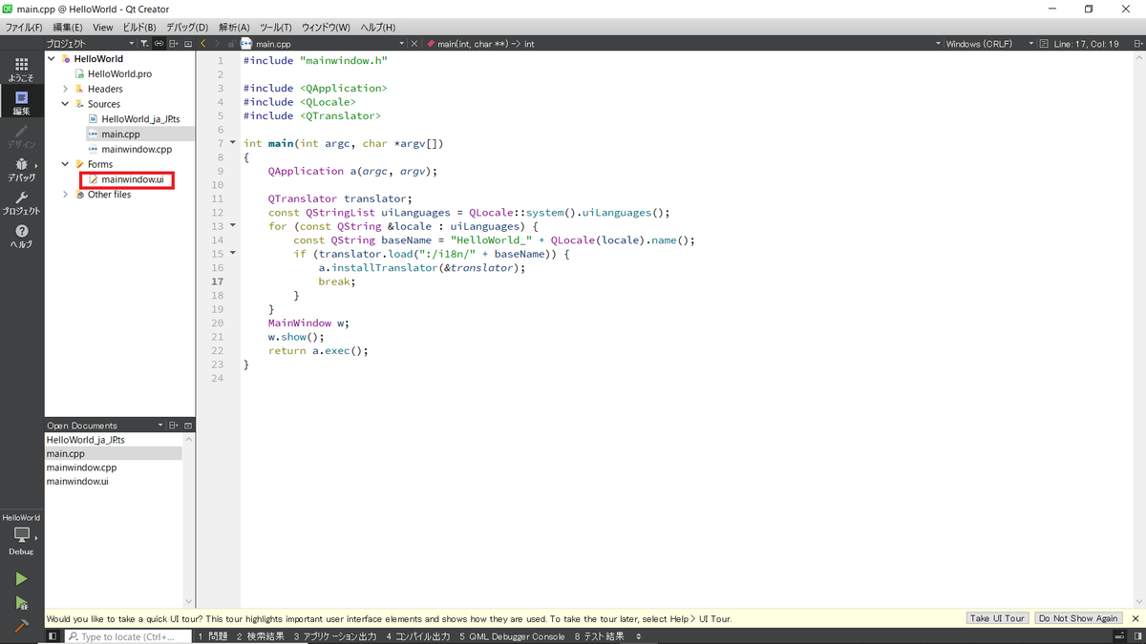
Task: Switch to Welcome (ようこそ) mode
Action: point(21,69)
